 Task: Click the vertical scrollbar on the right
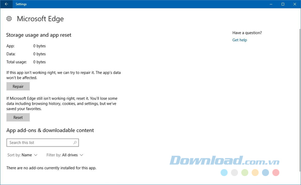300,100
